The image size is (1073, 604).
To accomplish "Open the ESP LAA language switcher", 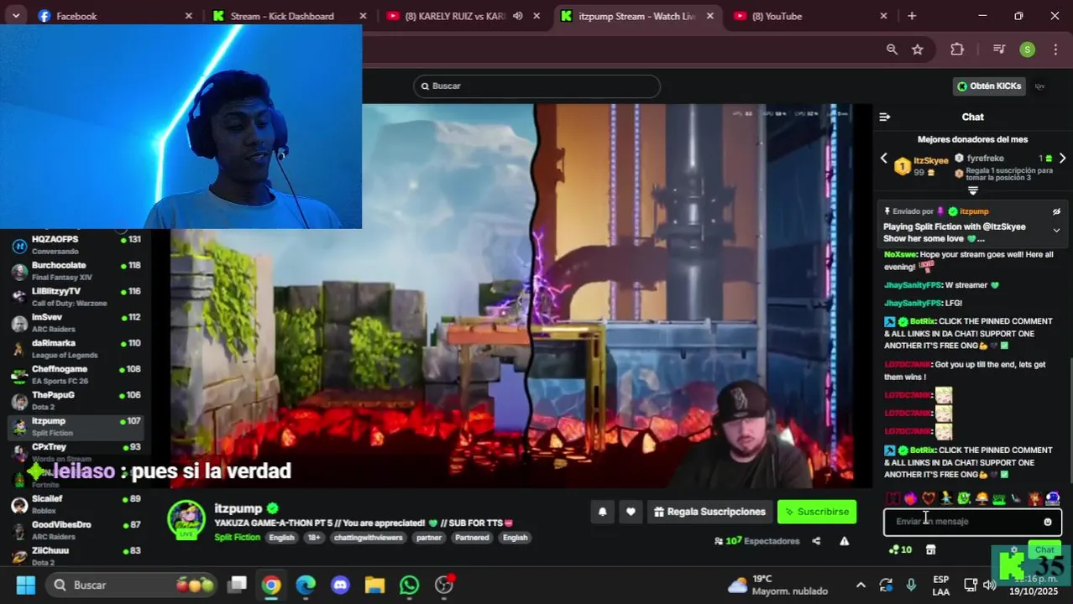I will click(x=941, y=586).
